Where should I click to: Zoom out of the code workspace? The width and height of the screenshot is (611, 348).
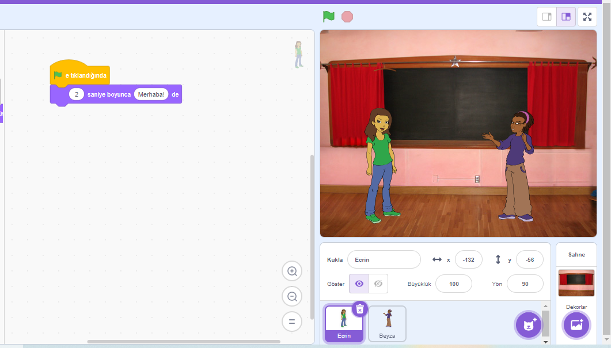[x=292, y=297]
